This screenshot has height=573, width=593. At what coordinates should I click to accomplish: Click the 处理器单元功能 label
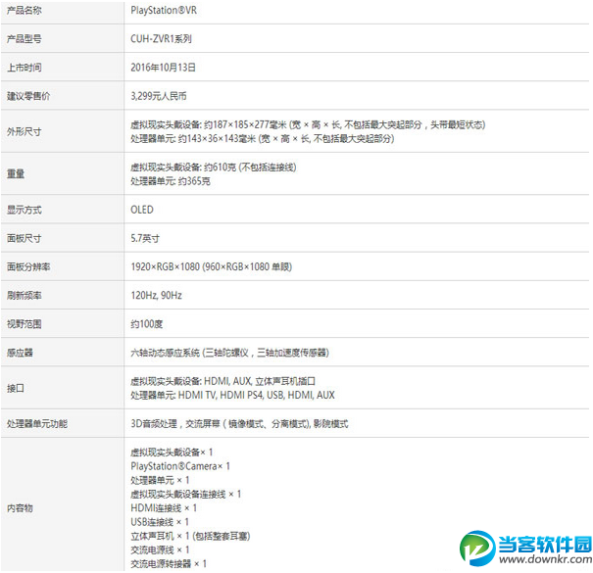37,424
